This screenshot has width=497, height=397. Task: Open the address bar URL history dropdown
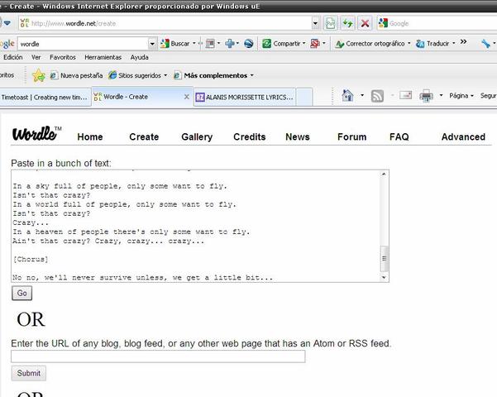(315, 23)
